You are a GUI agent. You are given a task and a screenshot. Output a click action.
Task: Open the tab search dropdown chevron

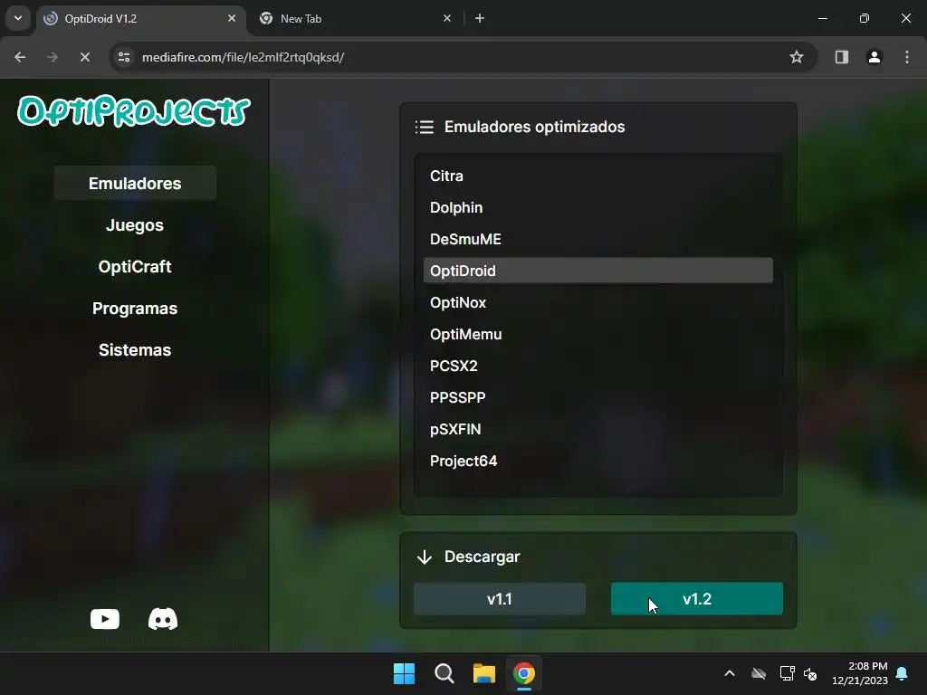[x=18, y=18]
